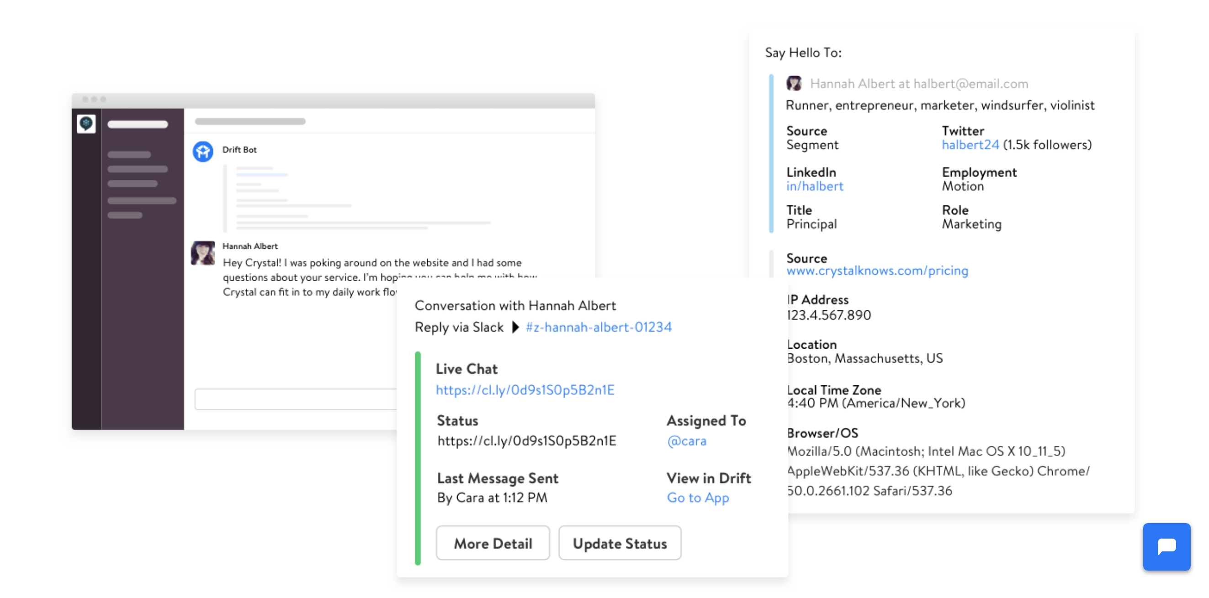
Task: Click Hannah Albert's small profile photo
Action: click(794, 84)
